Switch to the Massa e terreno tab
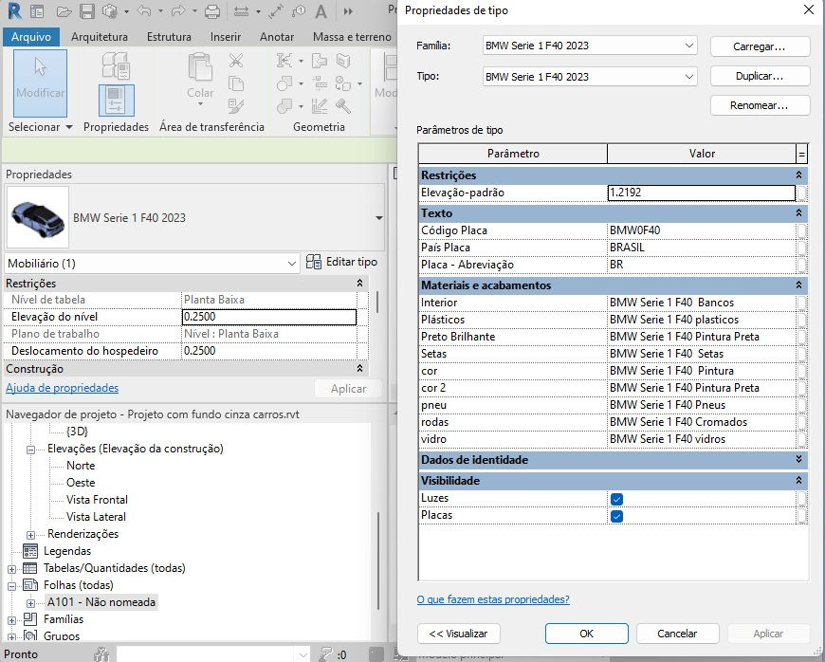The image size is (825, 662). point(352,37)
